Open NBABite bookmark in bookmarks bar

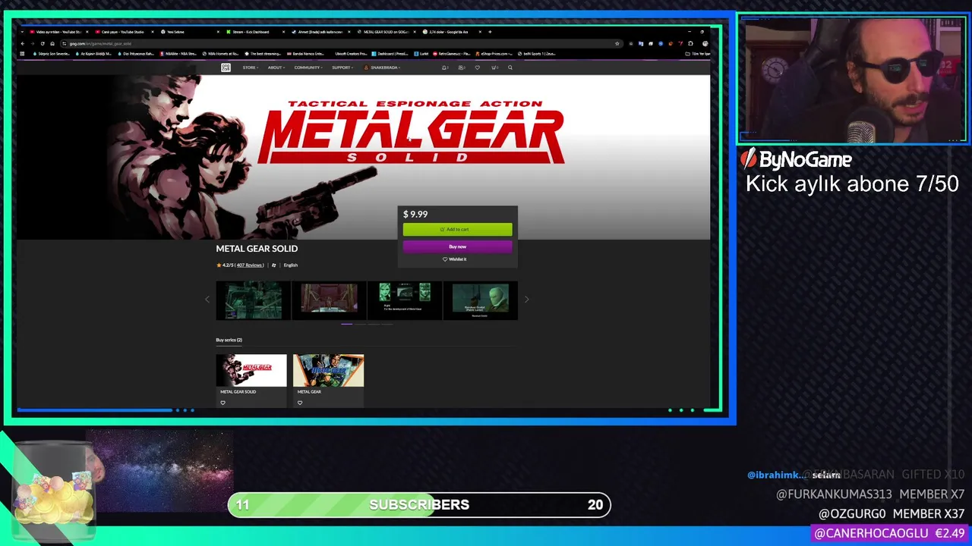coord(178,54)
